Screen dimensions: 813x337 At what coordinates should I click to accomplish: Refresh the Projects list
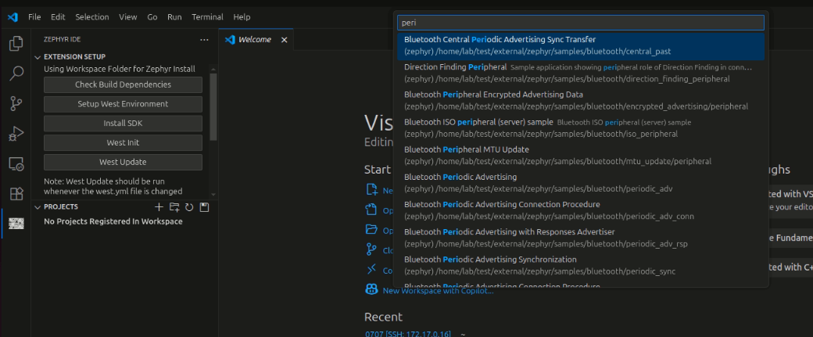point(189,207)
